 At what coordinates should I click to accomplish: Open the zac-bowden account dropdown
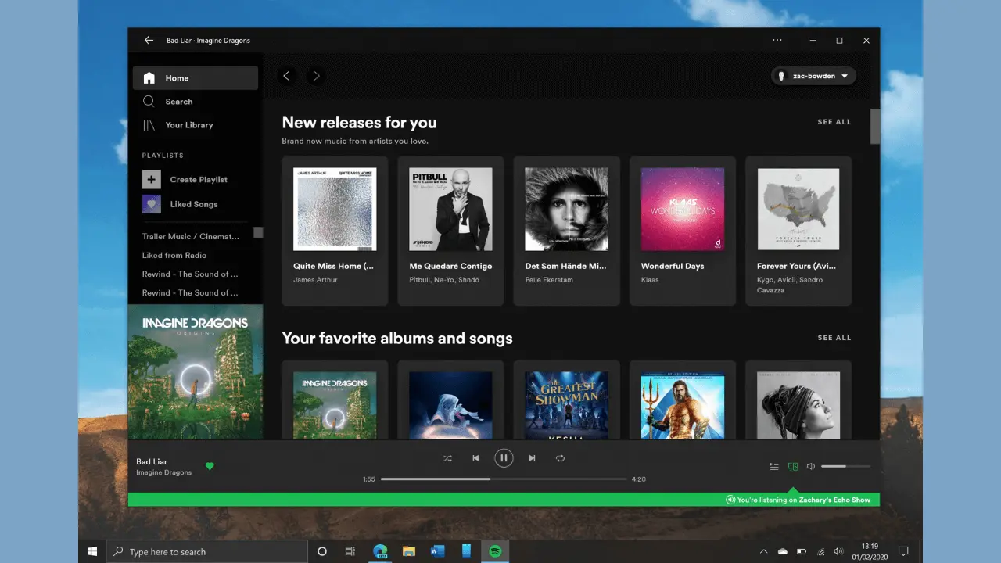click(813, 76)
